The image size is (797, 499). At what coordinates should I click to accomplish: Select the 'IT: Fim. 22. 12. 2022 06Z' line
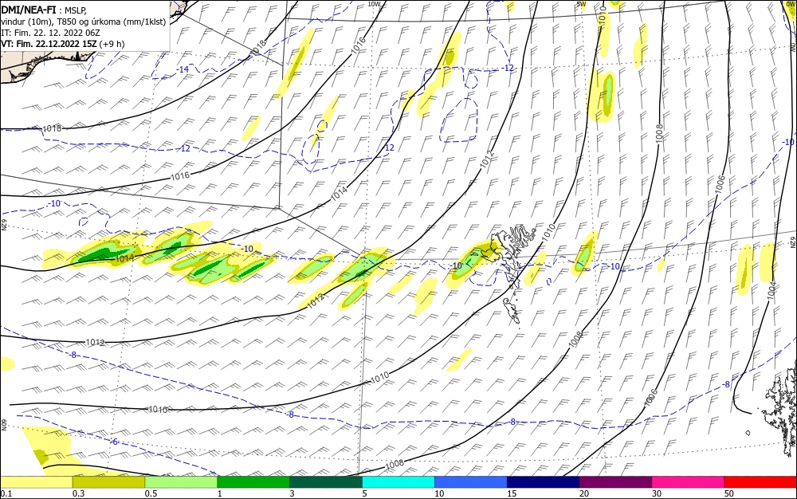coord(50,33)
